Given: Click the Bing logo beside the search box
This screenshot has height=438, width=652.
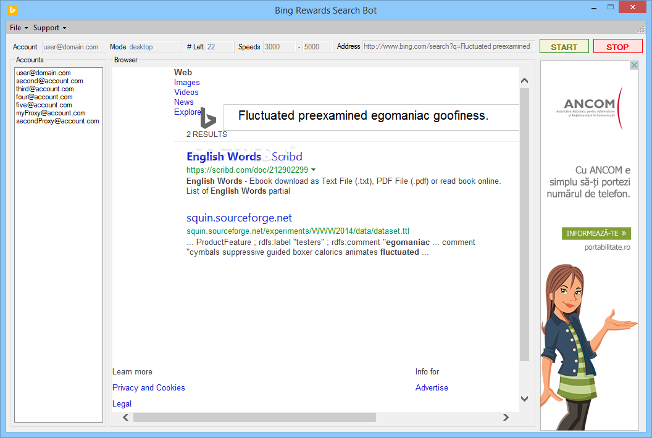Looking at the screenshot, I should click(x=208, y=117).
